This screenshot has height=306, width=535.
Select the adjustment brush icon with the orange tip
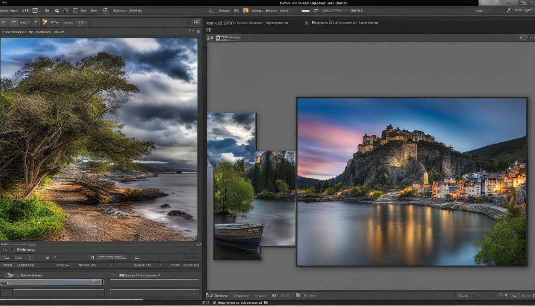pyautogui.click(x=45, y=22)
